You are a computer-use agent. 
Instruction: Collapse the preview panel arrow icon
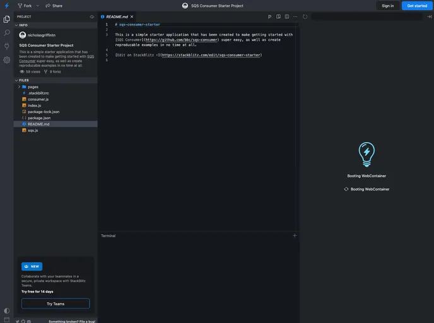430,17
